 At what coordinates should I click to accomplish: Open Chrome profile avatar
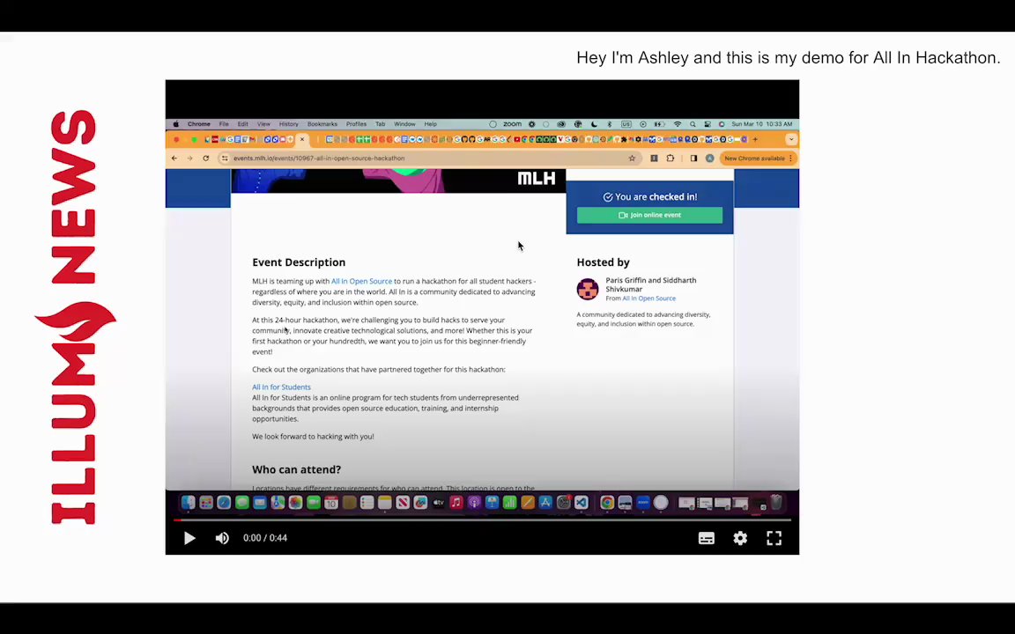tap(710, 158)
